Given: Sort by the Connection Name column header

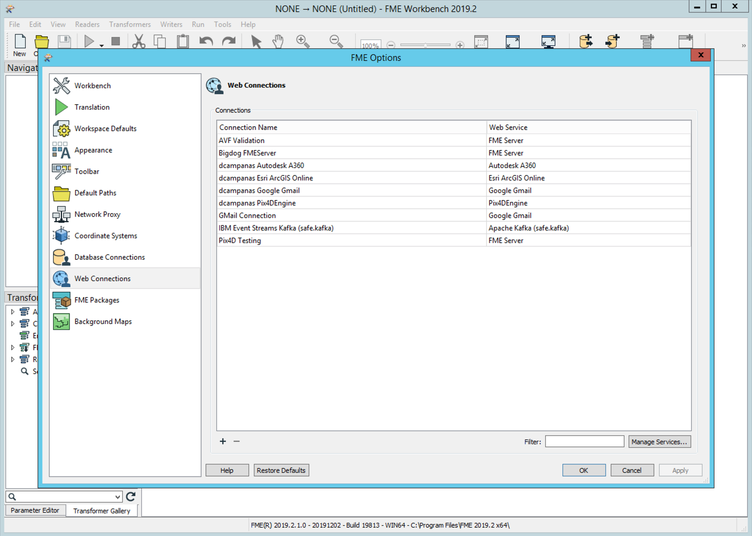Looking at the screenshot, I should [x=352, y=127].
